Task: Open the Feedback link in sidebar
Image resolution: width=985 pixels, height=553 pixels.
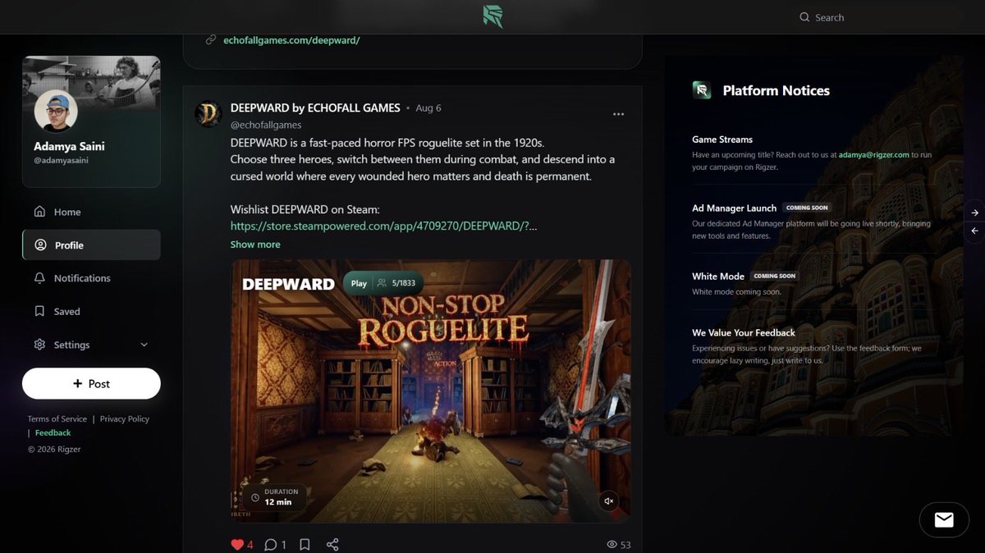Action: tap(53, 432)
